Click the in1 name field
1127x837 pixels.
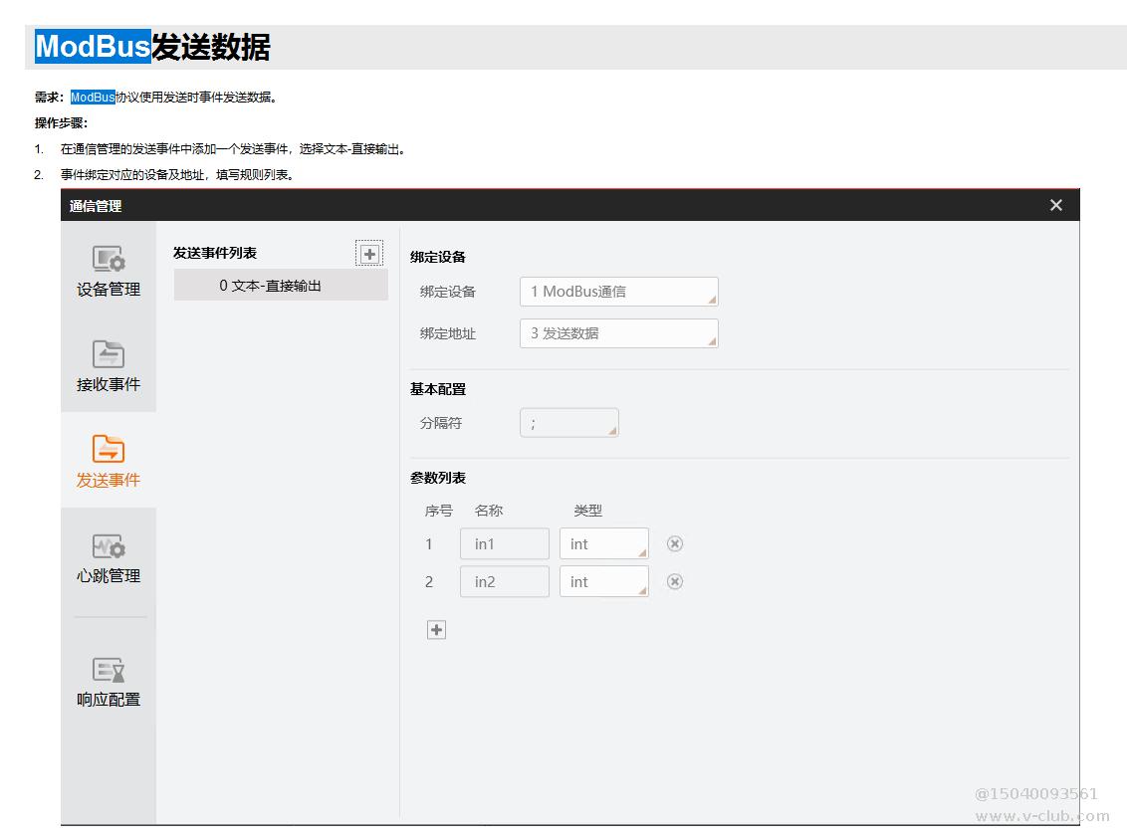(504, 544)
